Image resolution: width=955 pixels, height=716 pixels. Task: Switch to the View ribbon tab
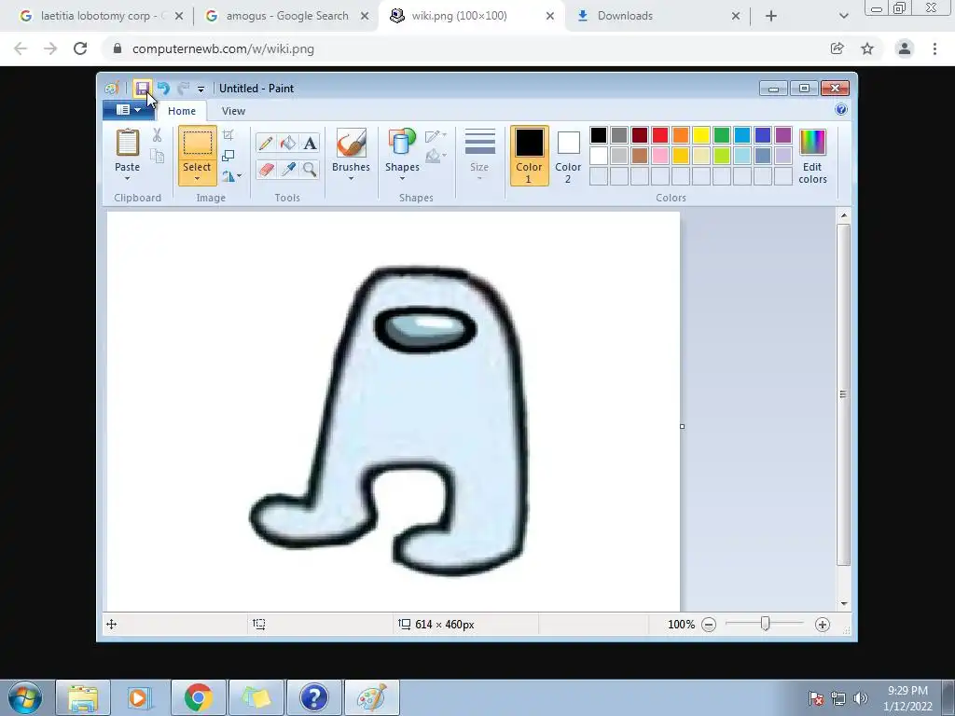233,111
